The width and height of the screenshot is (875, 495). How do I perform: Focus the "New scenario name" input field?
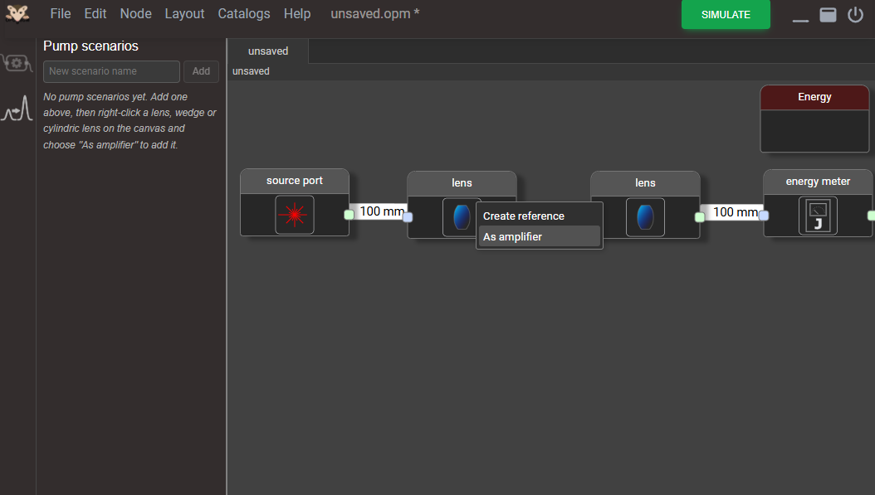point(111,71)
